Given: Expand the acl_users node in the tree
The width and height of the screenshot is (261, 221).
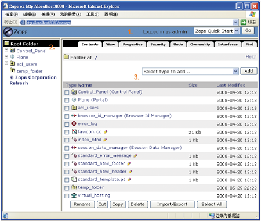Looking at the screenshot, I should click(6, 63).
